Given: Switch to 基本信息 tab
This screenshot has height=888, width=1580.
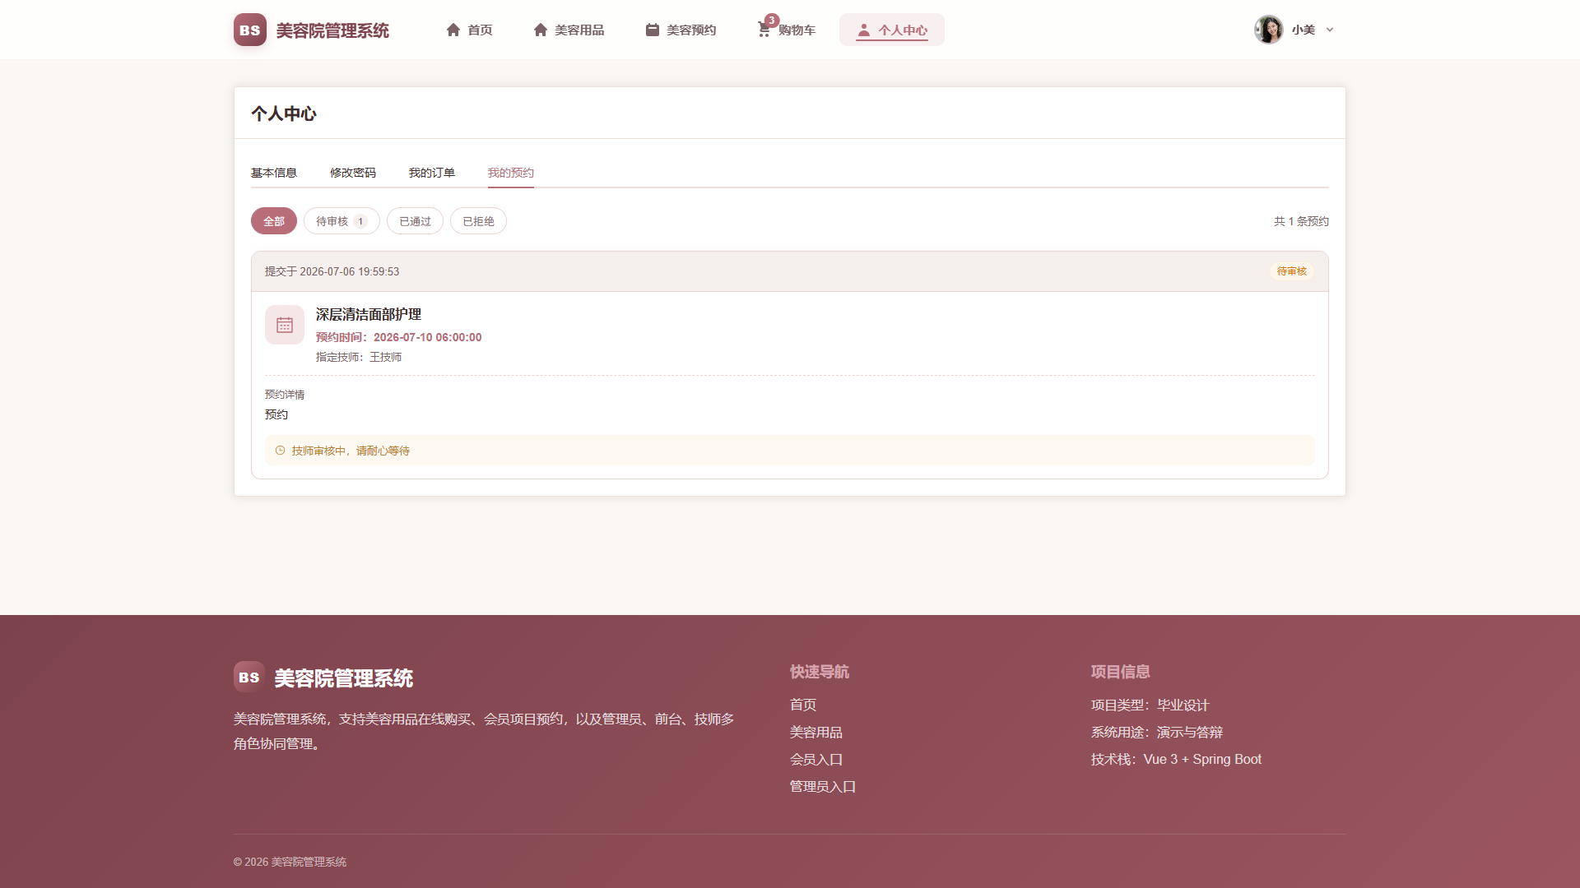Looking at the screenshot, I should (274, 173).
